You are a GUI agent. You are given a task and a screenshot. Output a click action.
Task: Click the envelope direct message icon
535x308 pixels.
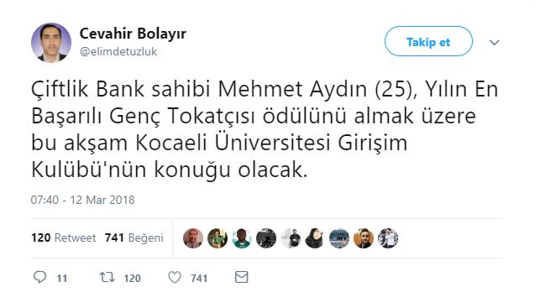[x=242, y=277]
